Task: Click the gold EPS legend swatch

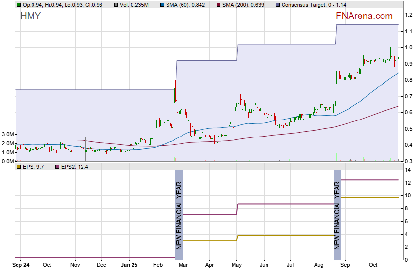Action: [19, 167]
